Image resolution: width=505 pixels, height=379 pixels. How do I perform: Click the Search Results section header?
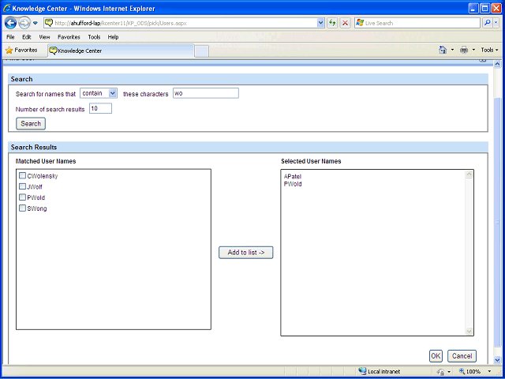coord(248,148)
